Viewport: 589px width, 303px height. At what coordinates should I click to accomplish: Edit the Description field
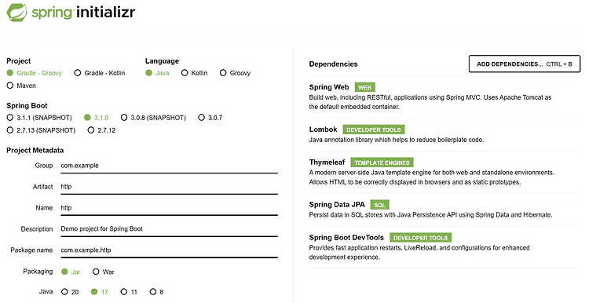click(169, 228)
